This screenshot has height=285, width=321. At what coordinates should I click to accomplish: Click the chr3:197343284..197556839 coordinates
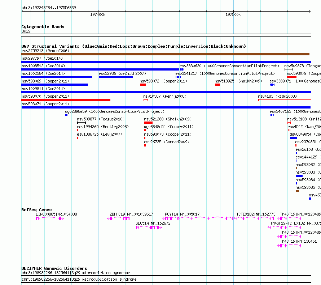pyautogui.click(x=49, y=8)
